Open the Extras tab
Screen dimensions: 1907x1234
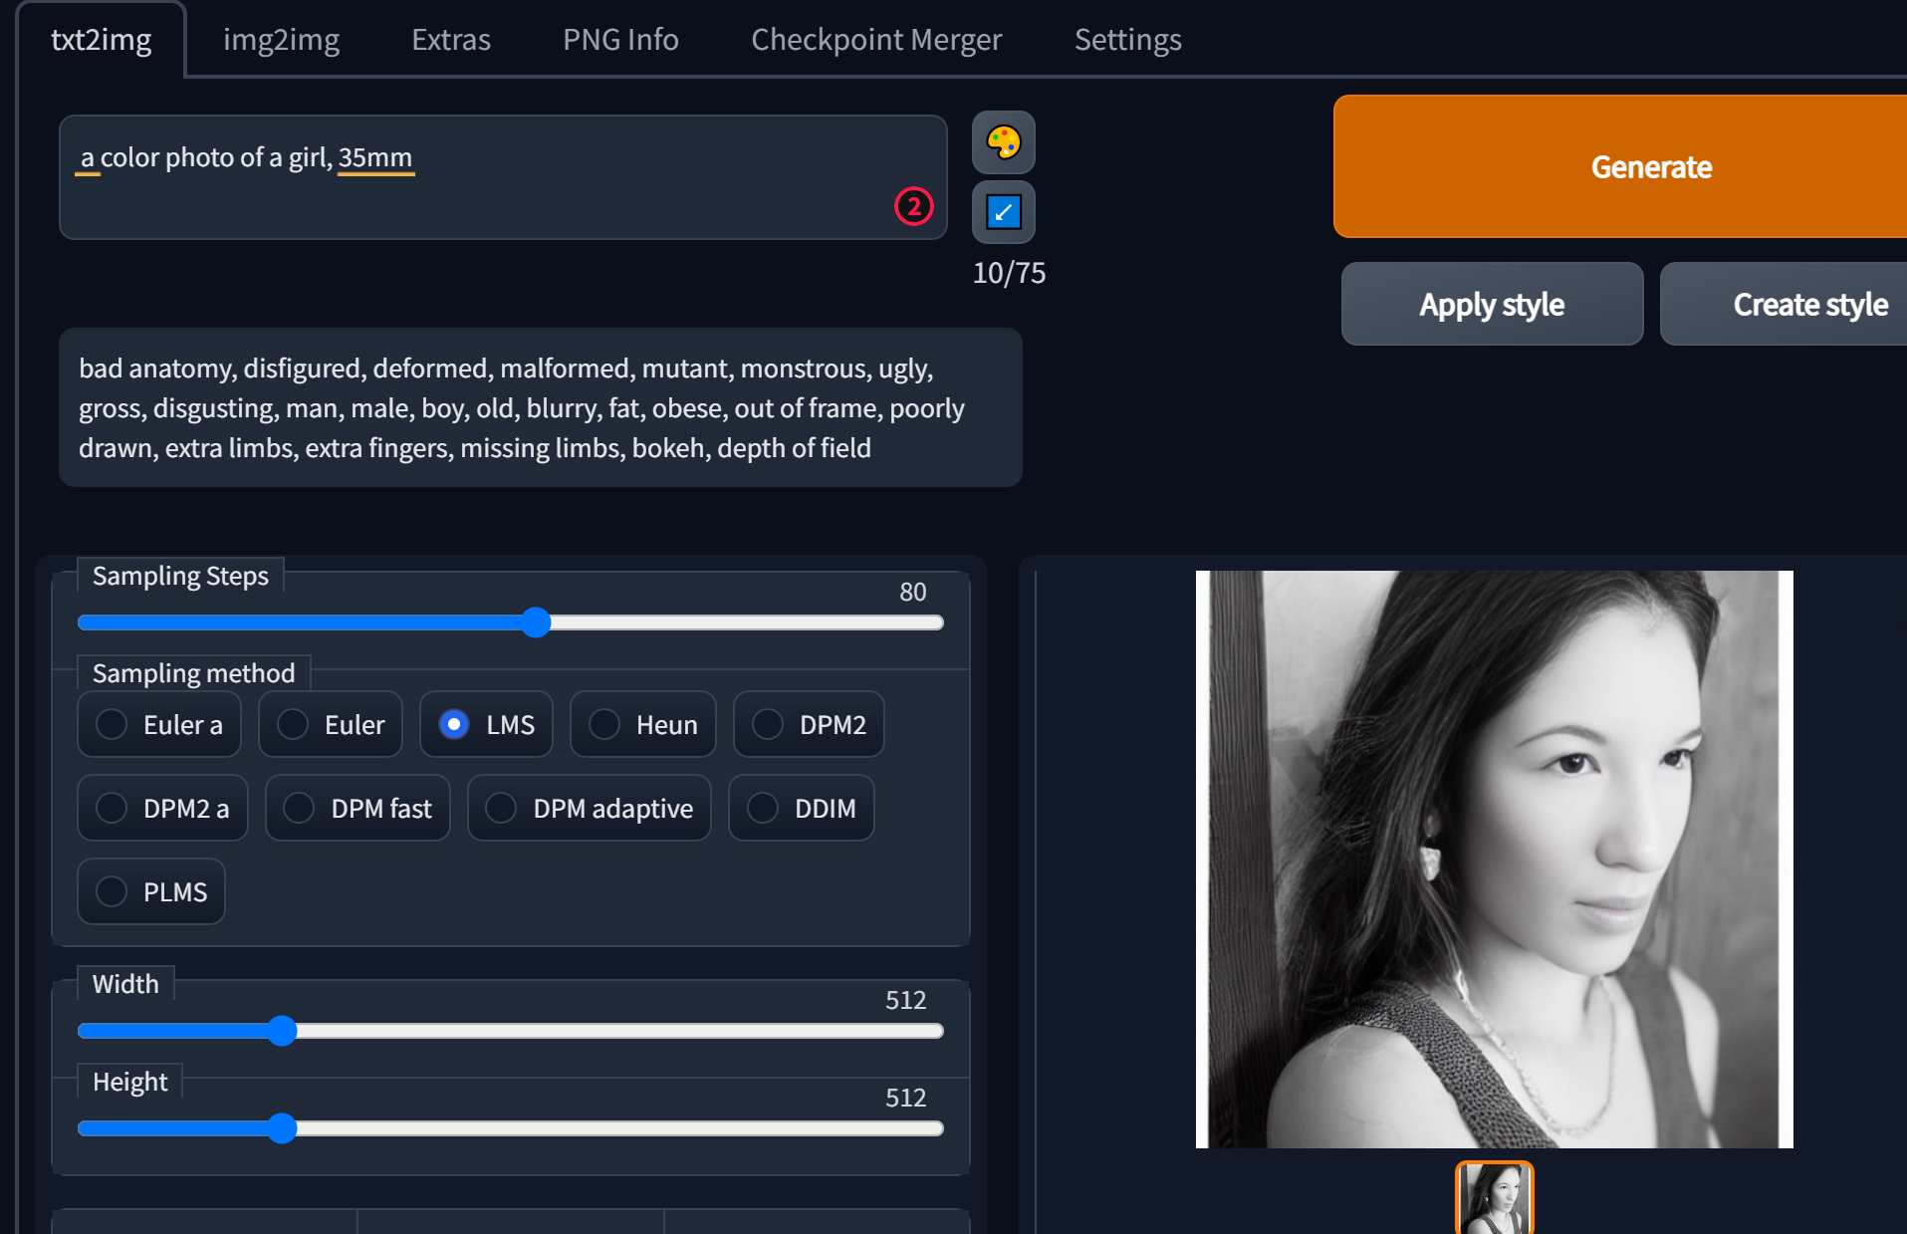pos(450,39)
